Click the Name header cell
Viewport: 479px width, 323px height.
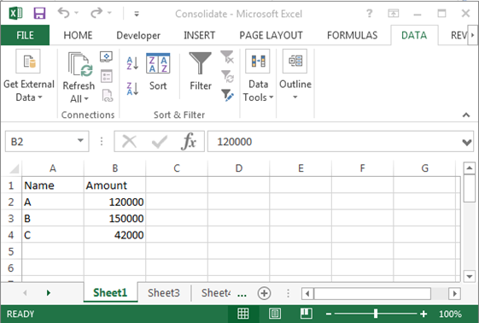click(53, 185)
